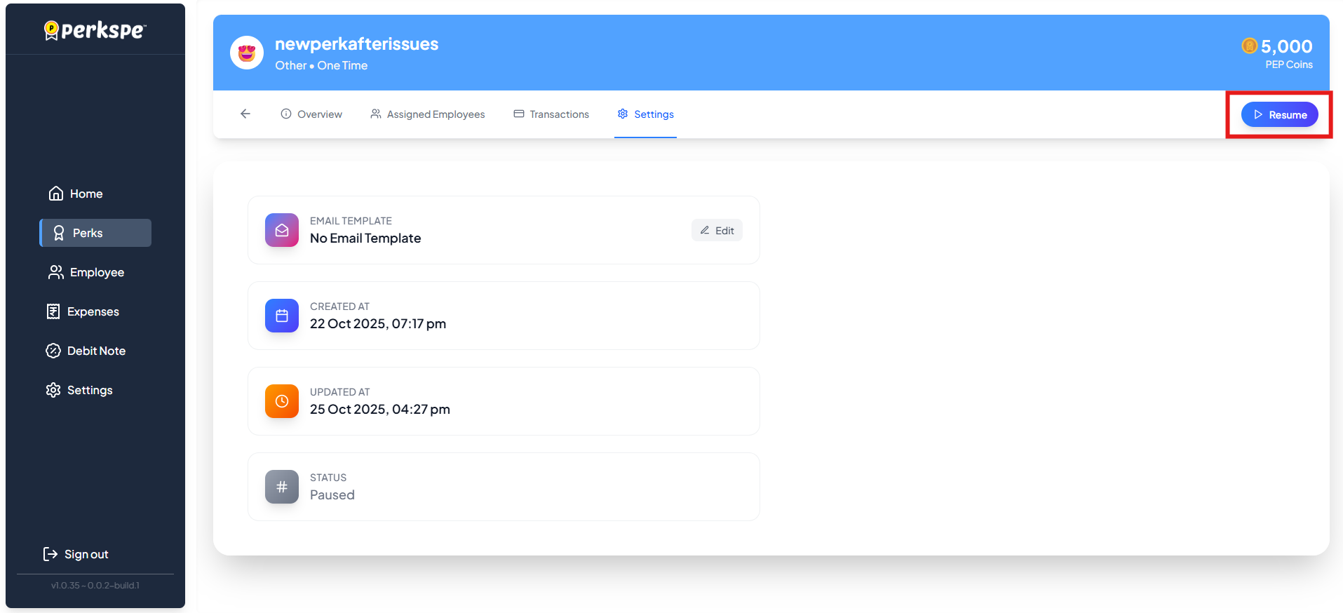
Task: Open the Transactions tab
Action: click(x=551, y=114)
